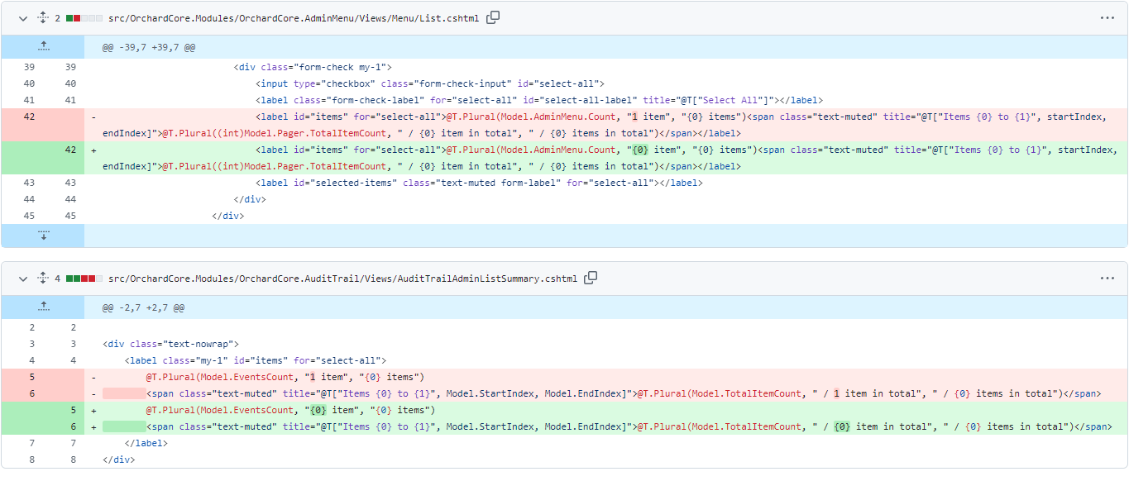Click added span line with "/ {0} item in total"
The height and width of the screenshot is (481, 1129).
tap(629, 426)
